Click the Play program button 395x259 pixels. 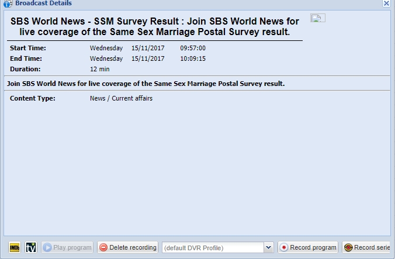[x=67, y=247]
